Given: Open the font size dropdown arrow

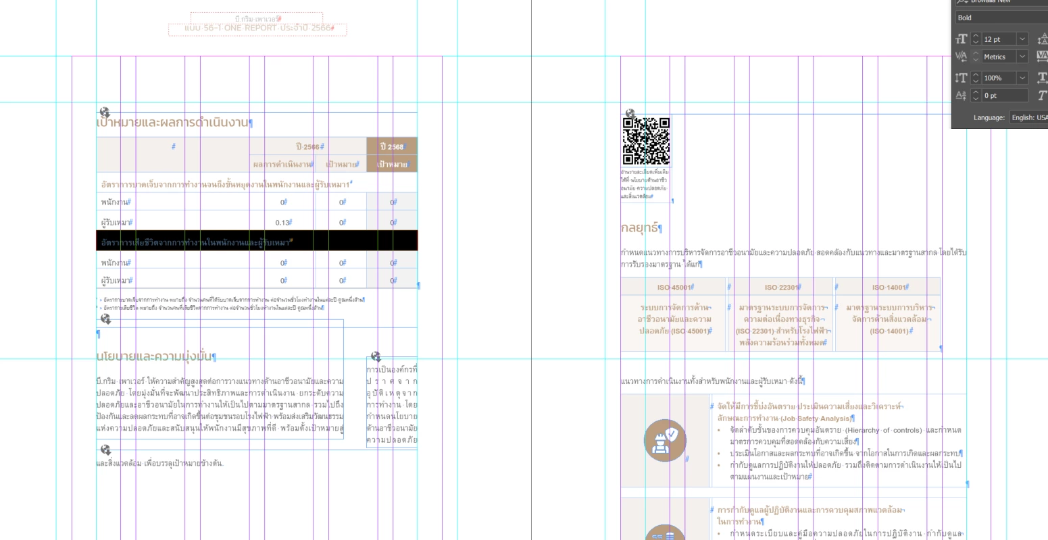Looking at the screenshot, I should (1022, 39).
